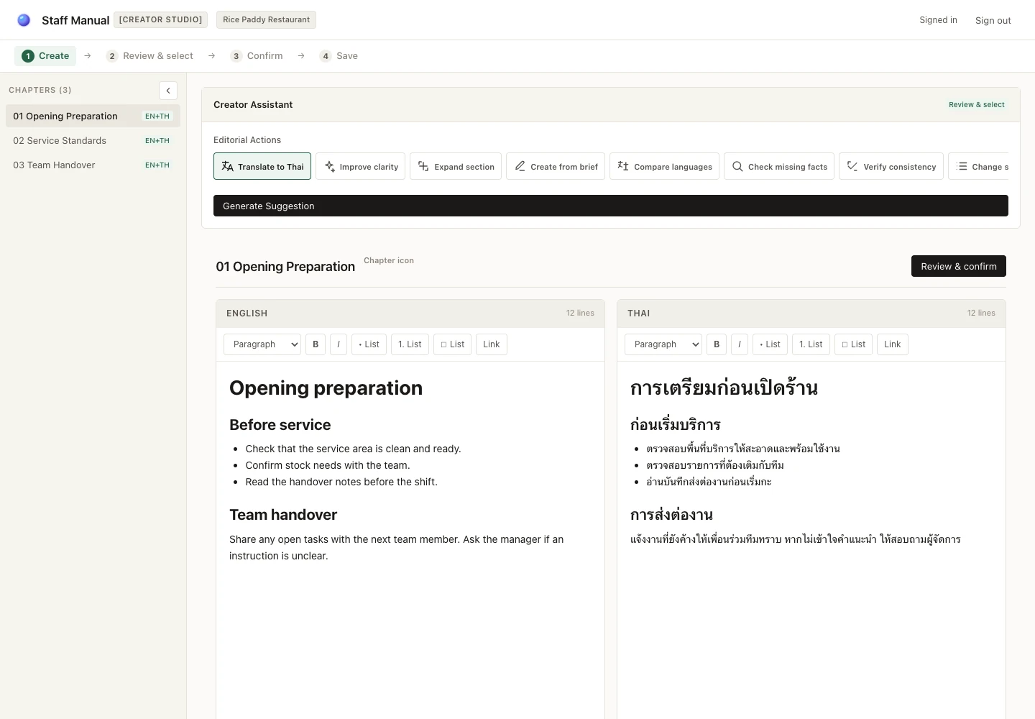This screenshot has height=719, width=1035.
Task: Insert a checkbox list in English editor
Action: [453, 344]
